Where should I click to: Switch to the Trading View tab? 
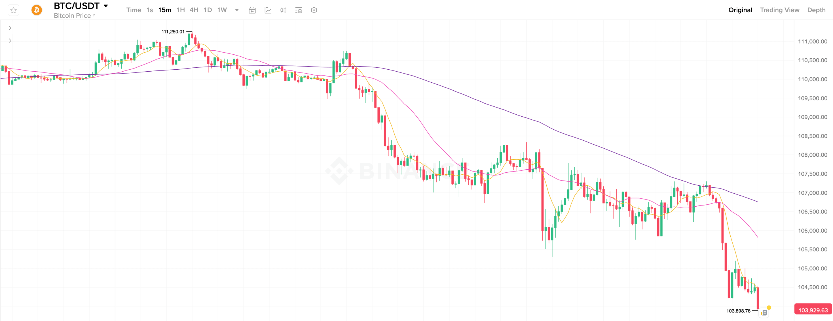[x=779, y=10]
